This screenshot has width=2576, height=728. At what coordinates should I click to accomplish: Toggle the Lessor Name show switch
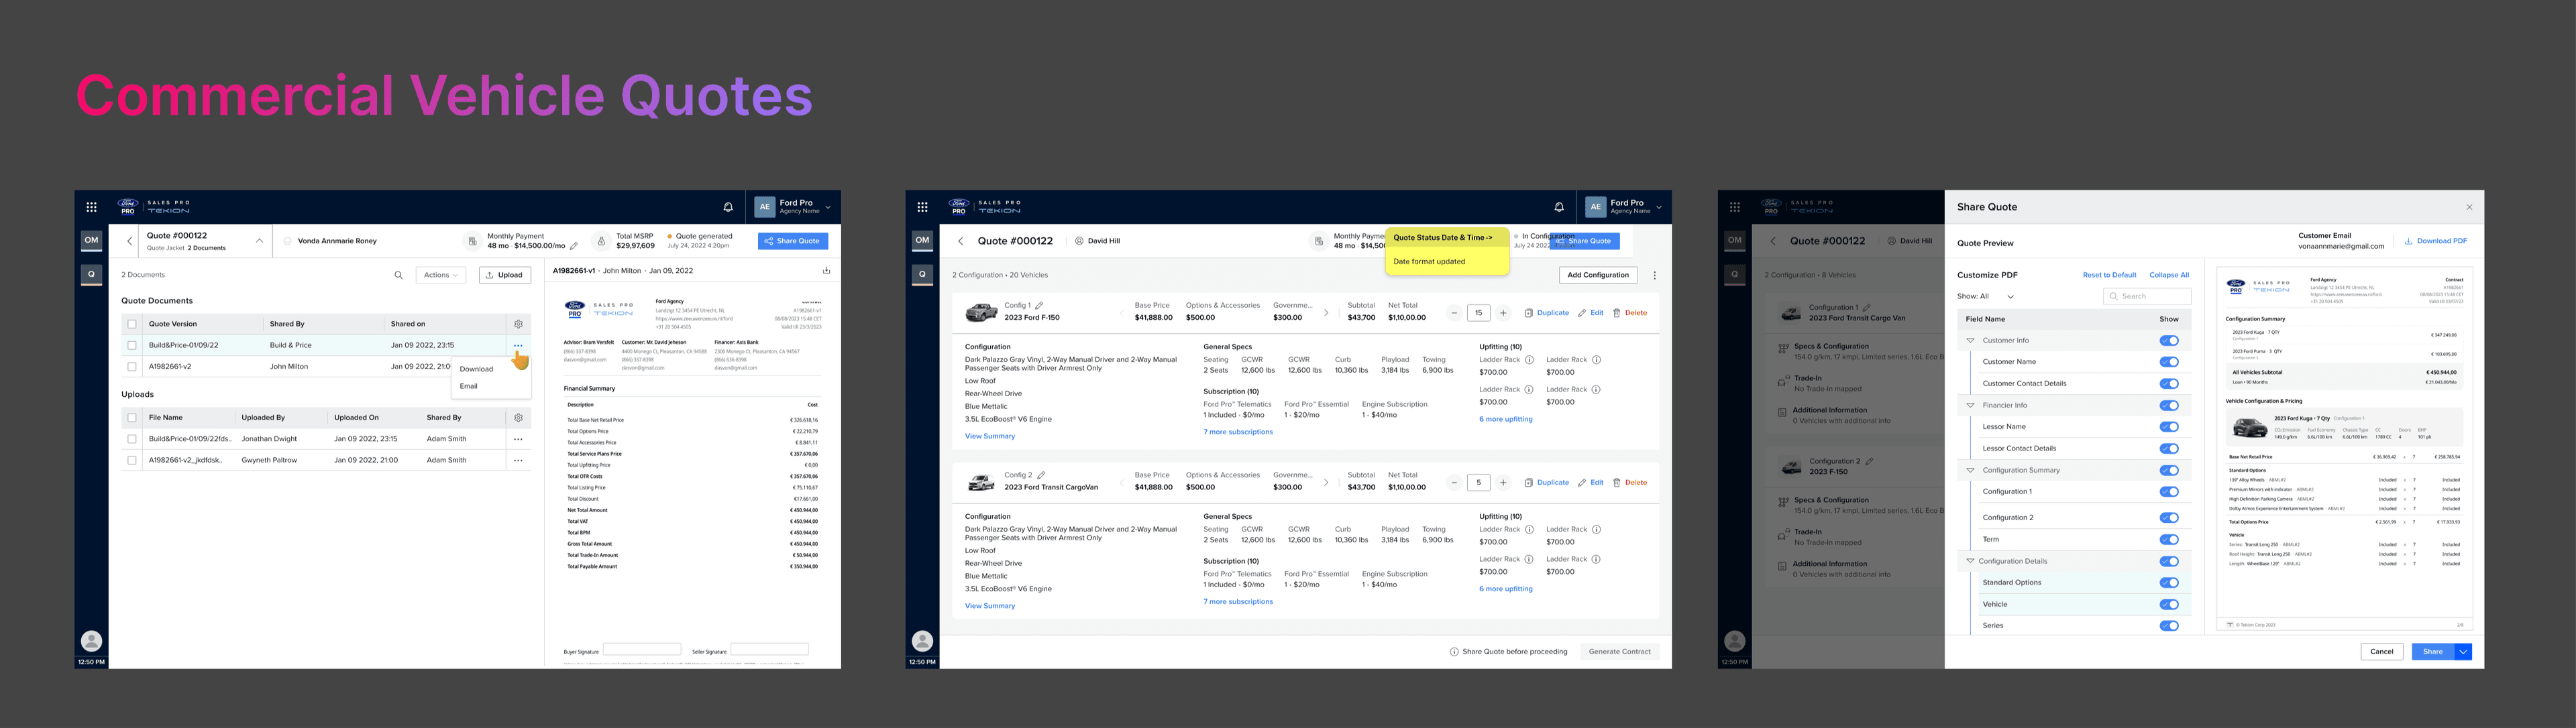pyautogui.click(x=2169, y=426)
